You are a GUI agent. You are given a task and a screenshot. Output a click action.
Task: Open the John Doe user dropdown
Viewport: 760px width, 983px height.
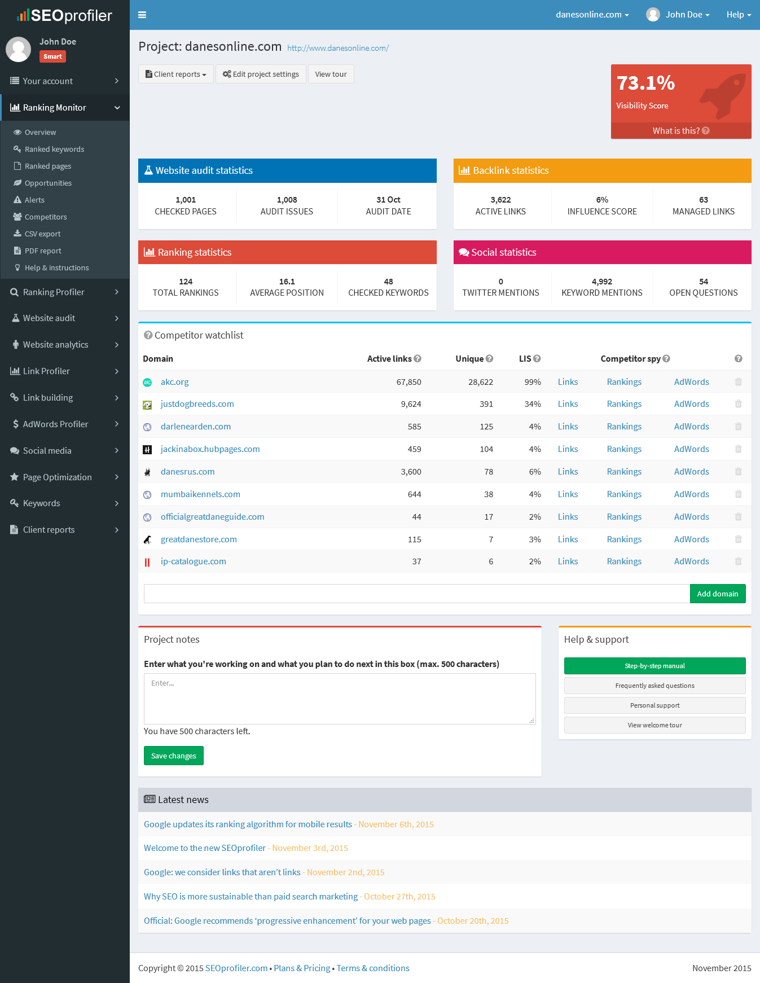(687, 15)
